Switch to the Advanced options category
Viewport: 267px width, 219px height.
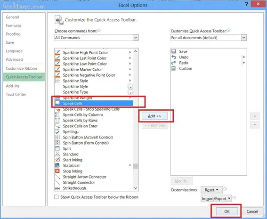coord(14,59)
